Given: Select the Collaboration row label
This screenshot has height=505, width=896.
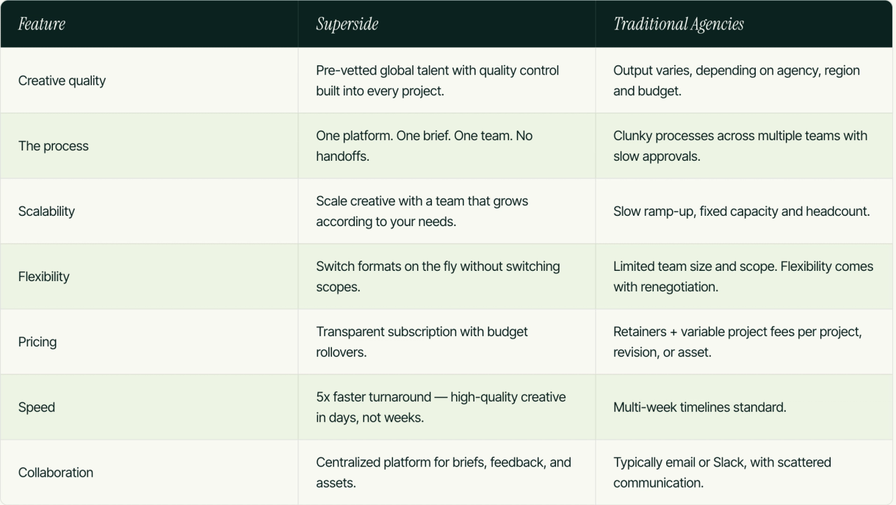Looking at the screenshot, I should 56,473.
